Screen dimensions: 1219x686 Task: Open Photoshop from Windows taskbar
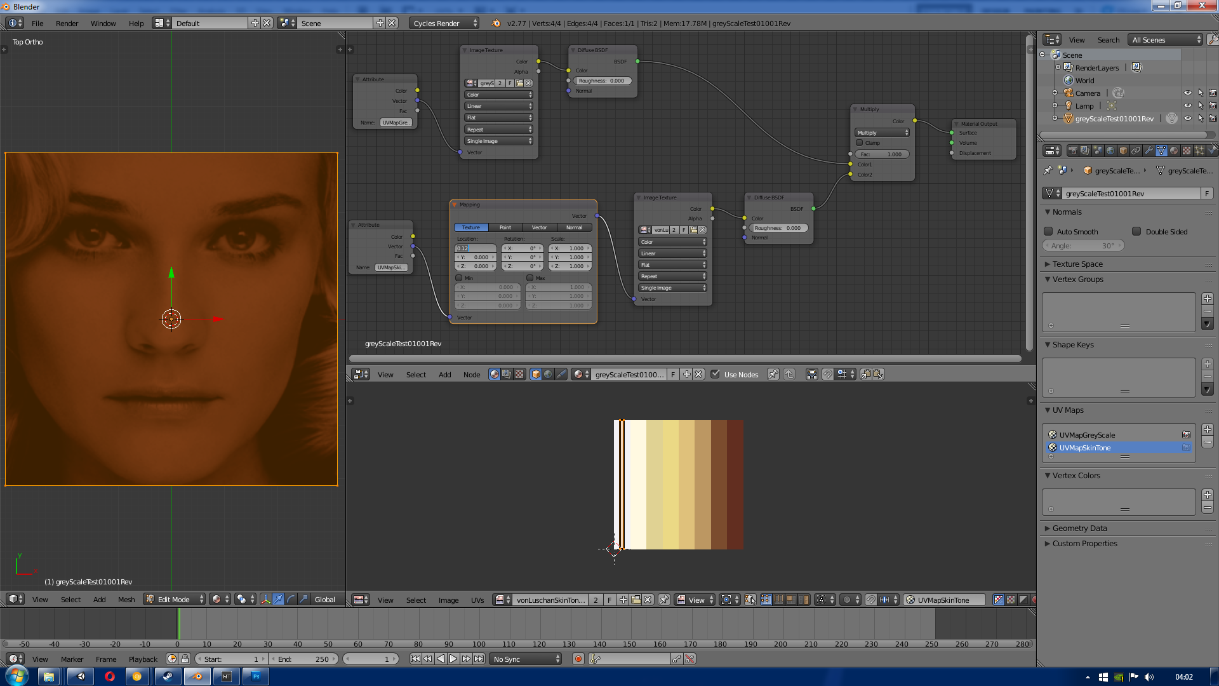pyautogui.click(x=256, y=676)
